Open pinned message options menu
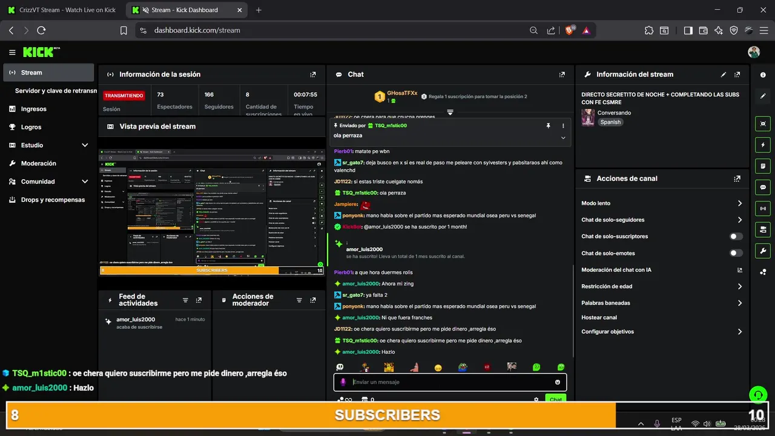This screenshot has width=775, height=436. [563, 125]
